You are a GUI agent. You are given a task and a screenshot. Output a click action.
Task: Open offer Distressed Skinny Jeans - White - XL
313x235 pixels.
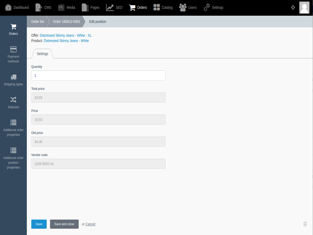coord(66,35)
